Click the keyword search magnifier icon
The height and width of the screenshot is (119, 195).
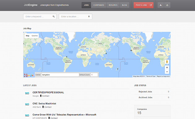pos(54,16)
